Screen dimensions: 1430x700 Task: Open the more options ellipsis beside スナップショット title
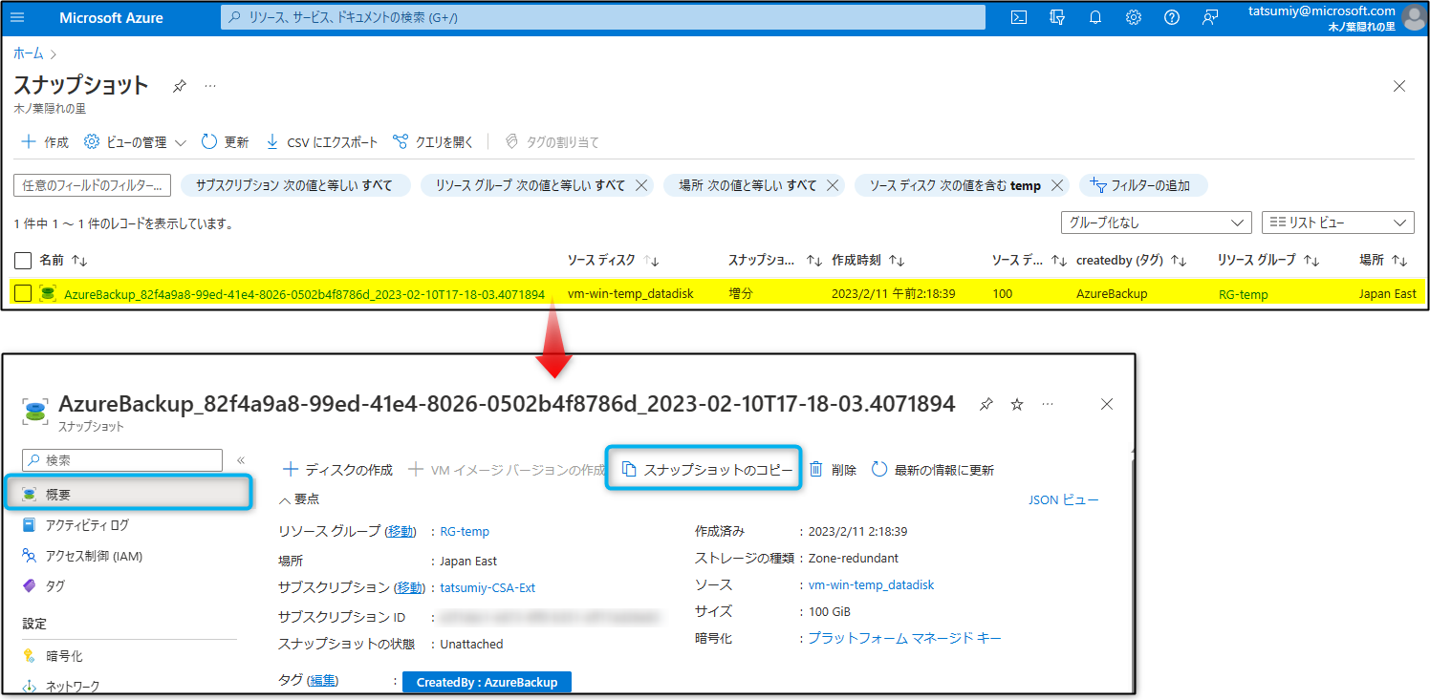tap(210, 86)
